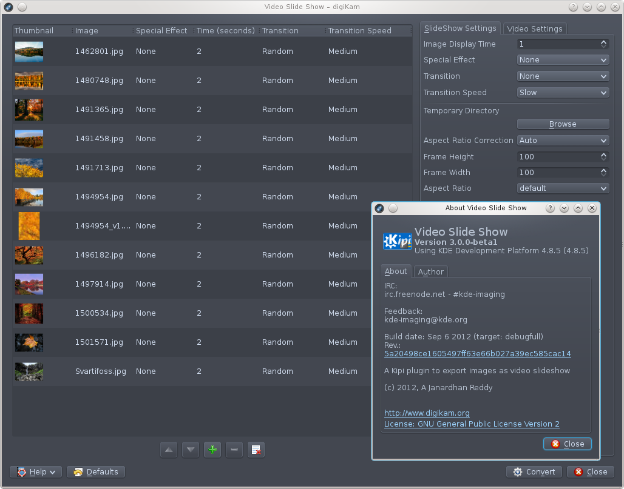The image size is (624, 489).
Task: Switch to the Author tab in About dialog
Action: pyautogui.click(x=430, y=271)
